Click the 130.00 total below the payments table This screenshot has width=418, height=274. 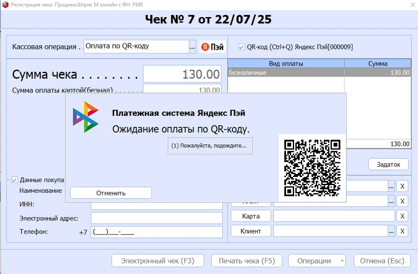(400, 144)
